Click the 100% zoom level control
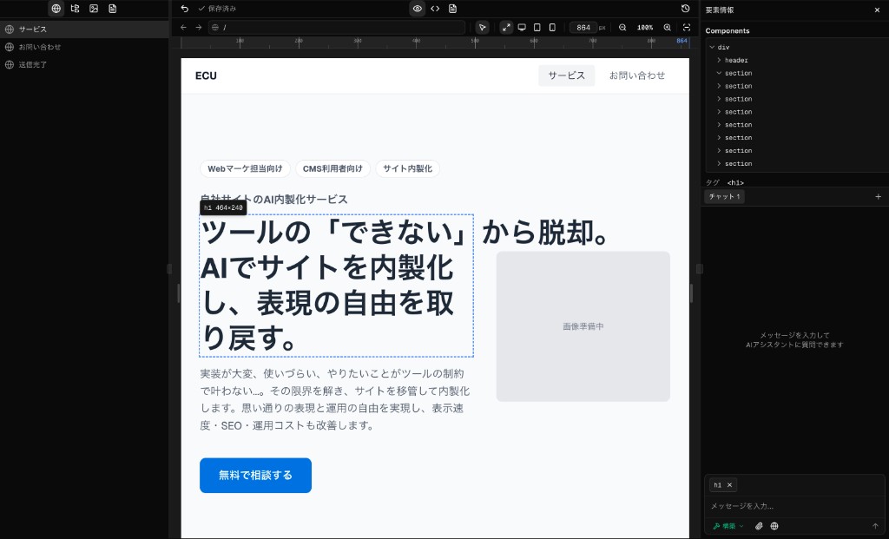Image resolution: width=889 pixels, height=539 pixels. [643, 27]
